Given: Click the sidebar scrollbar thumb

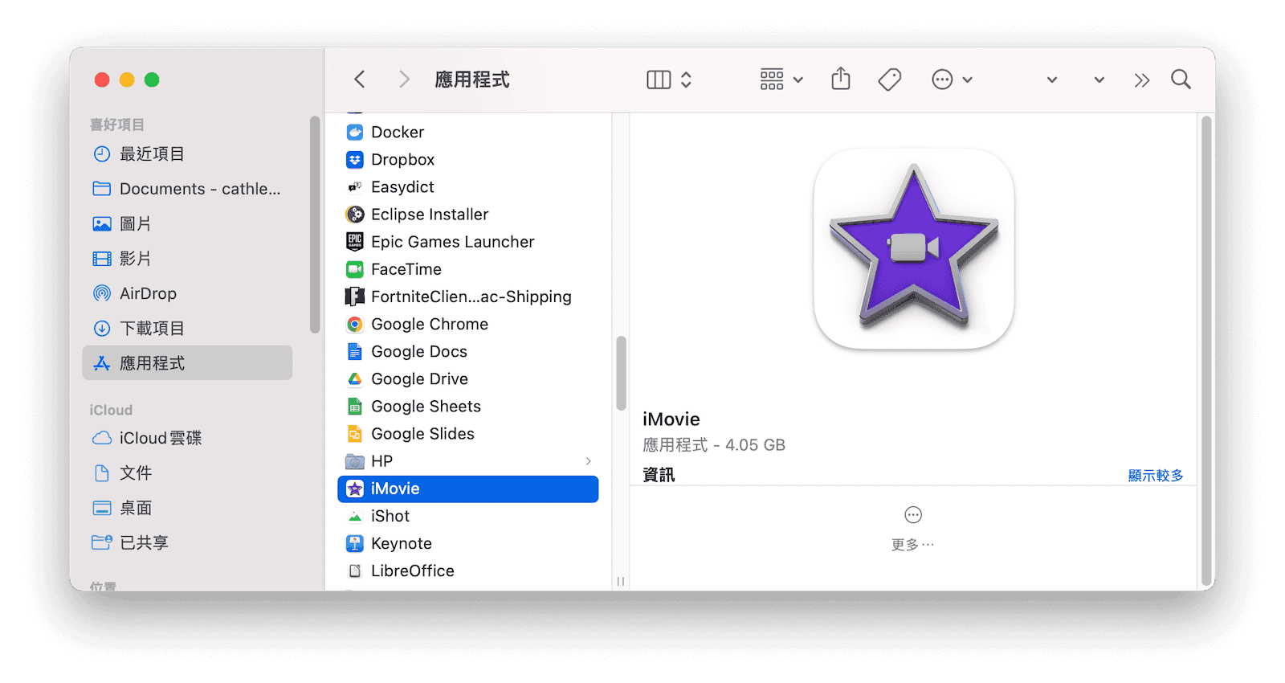Looking at the screenshot, I should (314, 224).
